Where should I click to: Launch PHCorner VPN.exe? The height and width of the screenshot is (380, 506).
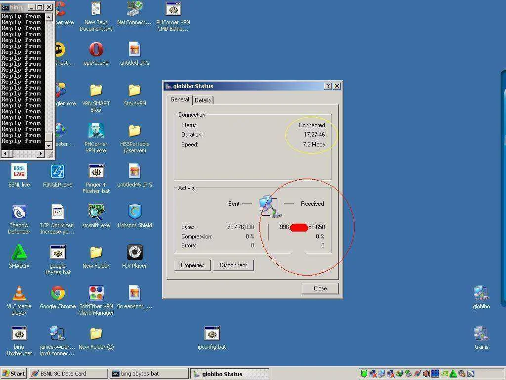[x=96, y=138]
